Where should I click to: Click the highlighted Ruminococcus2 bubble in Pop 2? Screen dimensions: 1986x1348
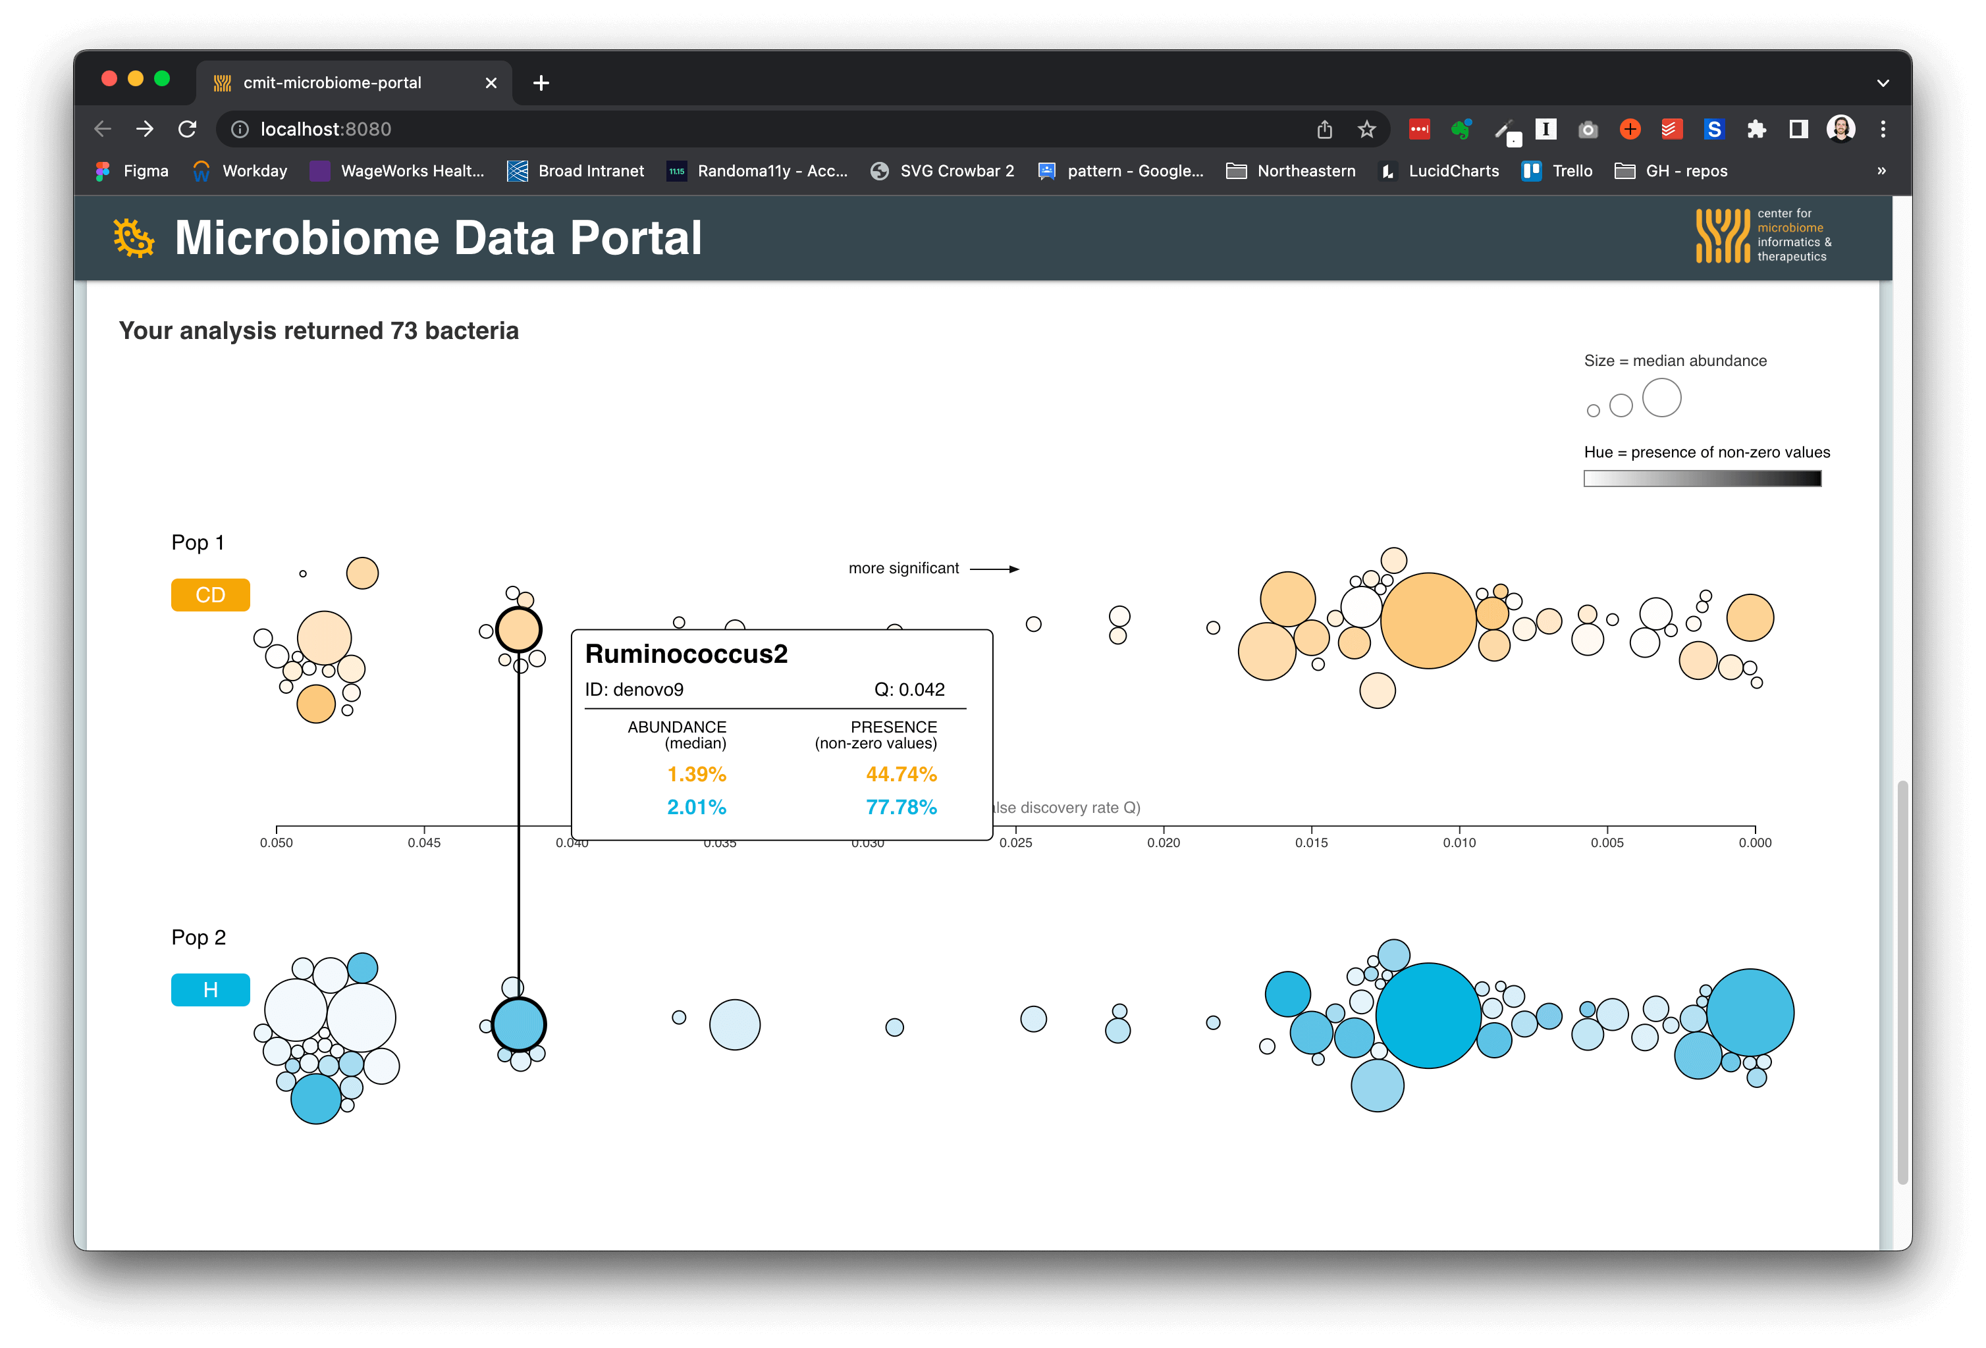[519, 1024]
